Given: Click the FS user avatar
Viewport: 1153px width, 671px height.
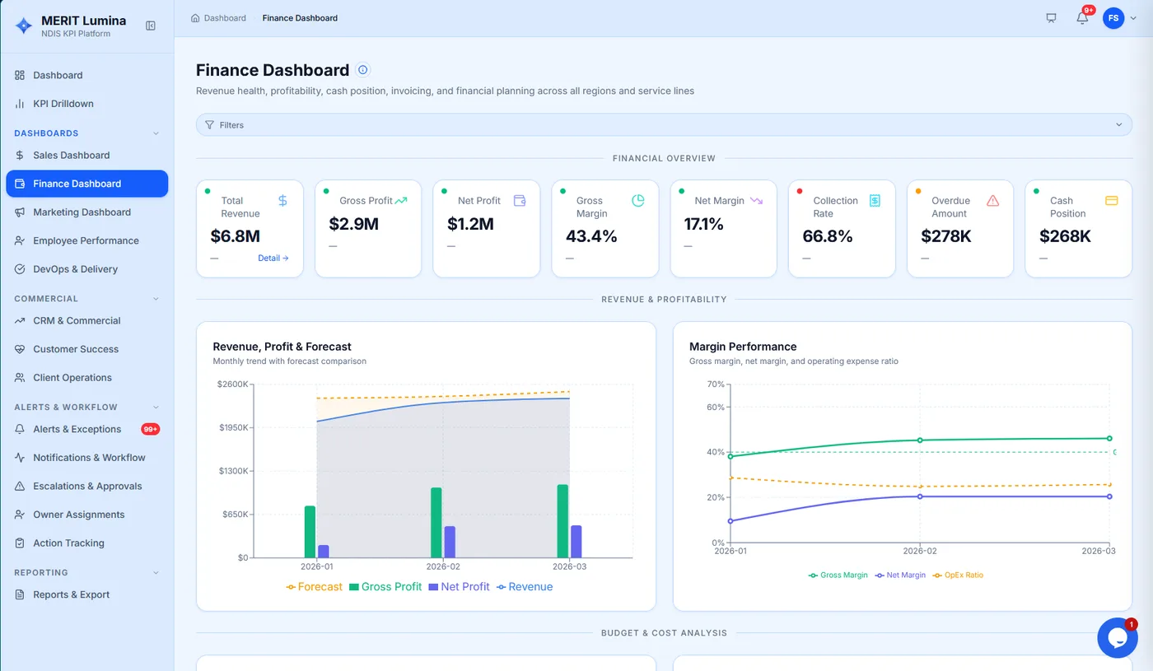Looking at the screenshot, I should (1113, 18).
